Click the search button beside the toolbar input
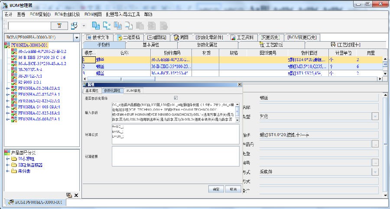 (x=59, y=26)
